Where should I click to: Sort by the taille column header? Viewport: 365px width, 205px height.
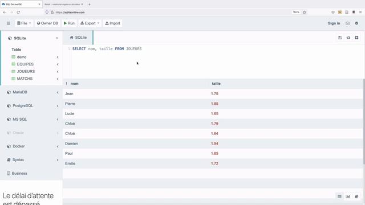[x=216, y=84]
